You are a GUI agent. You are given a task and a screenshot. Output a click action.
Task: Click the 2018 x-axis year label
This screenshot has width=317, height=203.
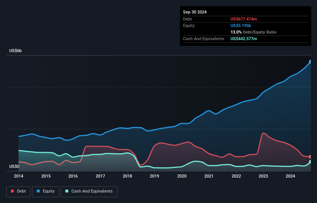(x=127, y=176)
